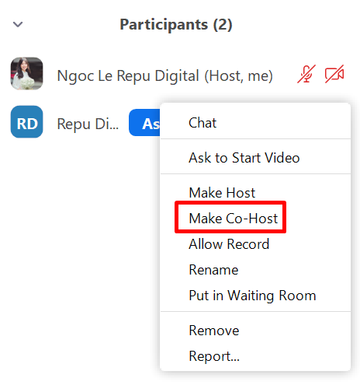Click the Participants (2) title
Viewport: 360px width, 385px height.
coord(176,25)
